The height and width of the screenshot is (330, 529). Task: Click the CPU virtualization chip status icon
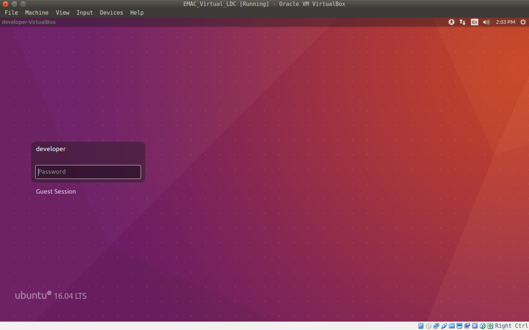pos(475,326)
